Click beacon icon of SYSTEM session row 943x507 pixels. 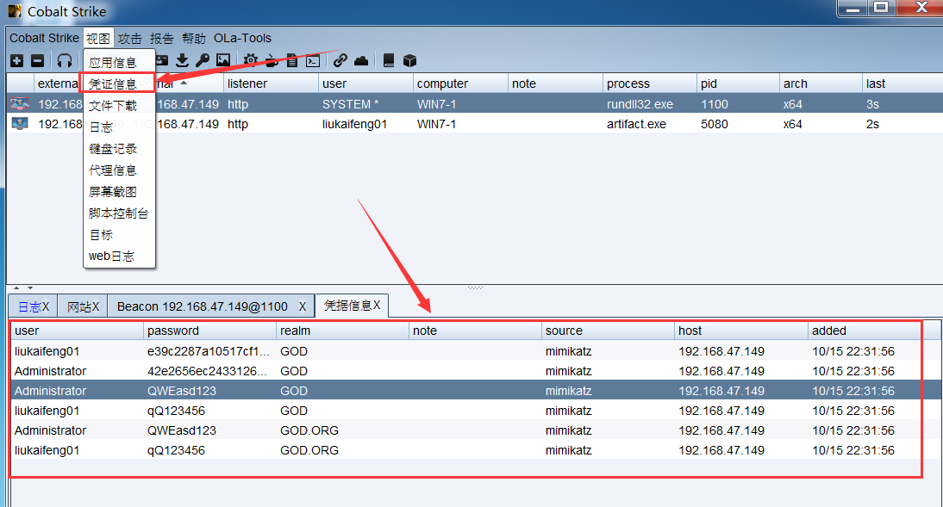coord(20,104)
